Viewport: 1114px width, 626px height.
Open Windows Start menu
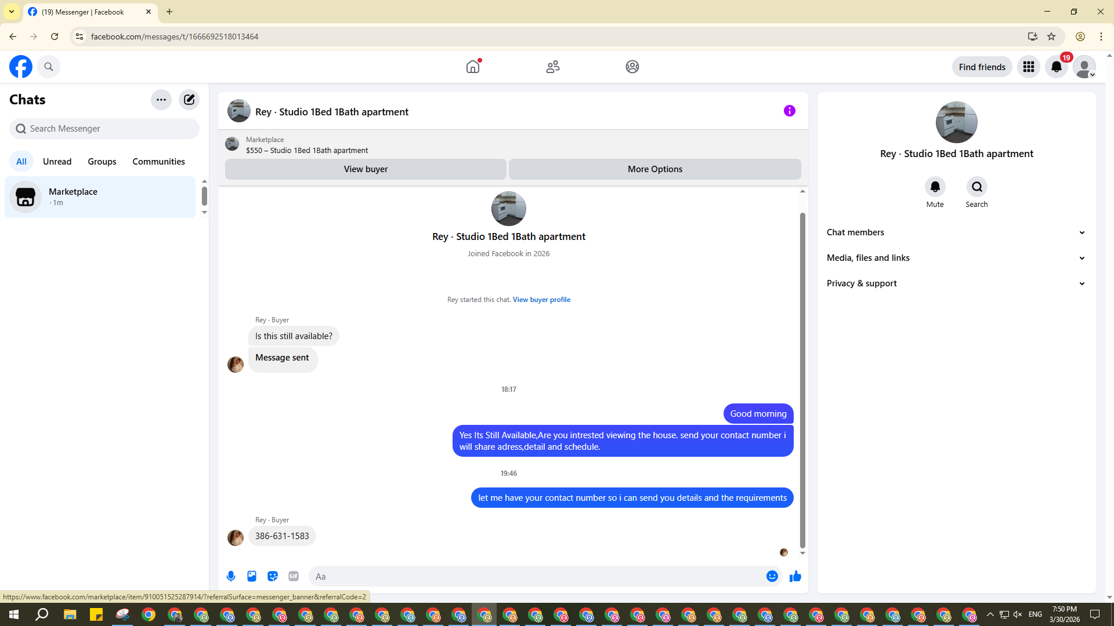[x=14, y=614]
